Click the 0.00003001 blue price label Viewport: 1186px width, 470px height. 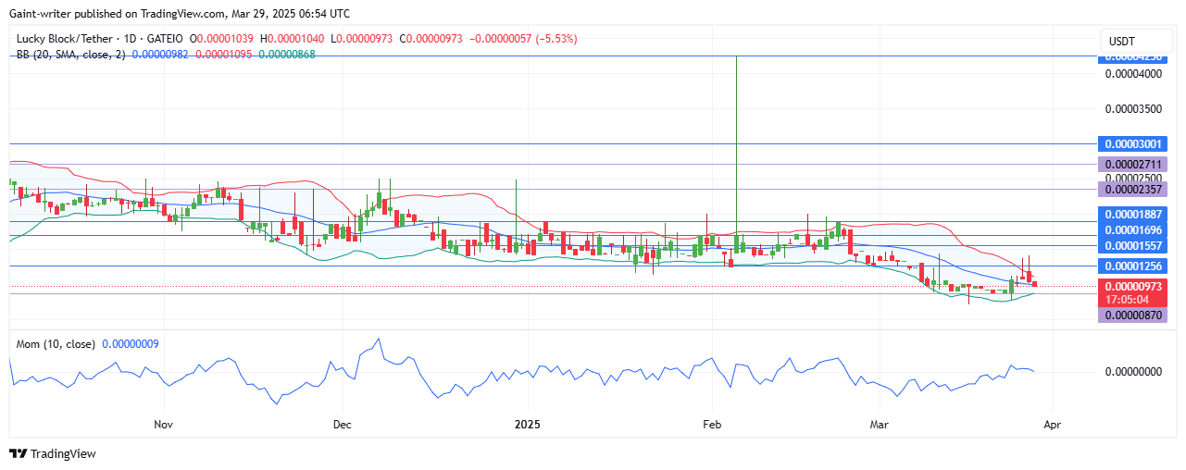tap(1131, 144)
